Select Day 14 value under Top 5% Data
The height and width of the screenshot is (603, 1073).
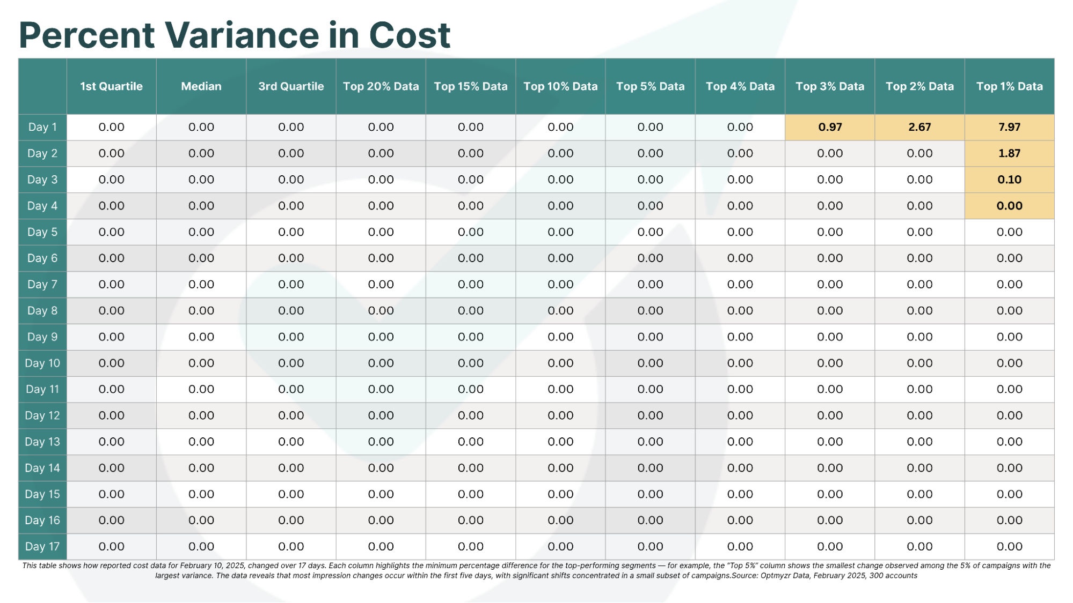pyautogui.click(x=651, y=468)
